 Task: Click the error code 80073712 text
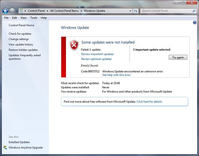pos(90,72)
